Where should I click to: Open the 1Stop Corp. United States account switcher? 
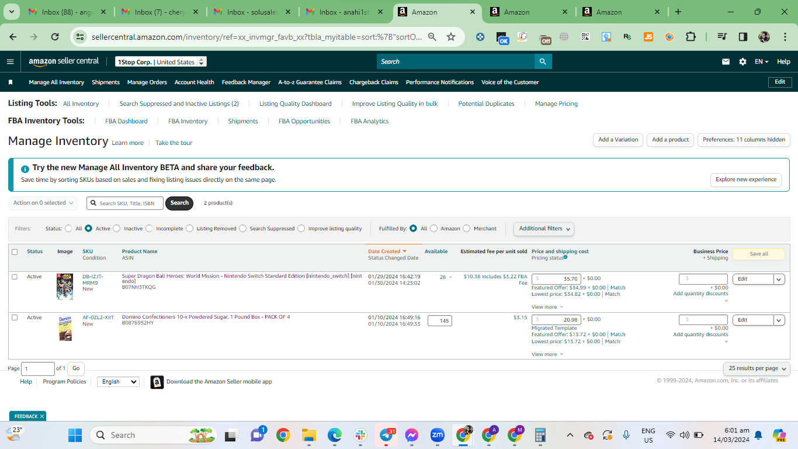(161, 62)
